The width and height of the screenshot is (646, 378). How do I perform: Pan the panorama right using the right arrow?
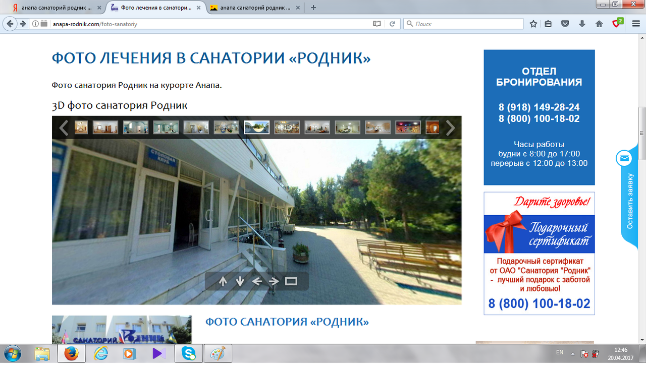click(x=273, y=282)
